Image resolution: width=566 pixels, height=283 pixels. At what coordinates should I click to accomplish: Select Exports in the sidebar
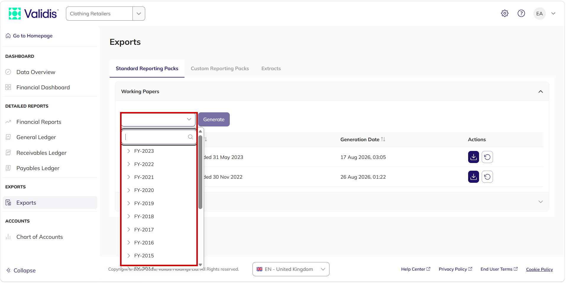click(50, 203)
